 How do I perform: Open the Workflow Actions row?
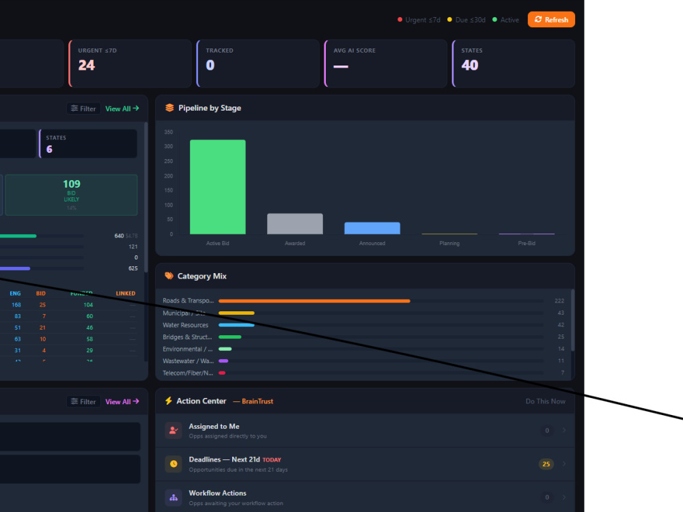click(365, 497)
